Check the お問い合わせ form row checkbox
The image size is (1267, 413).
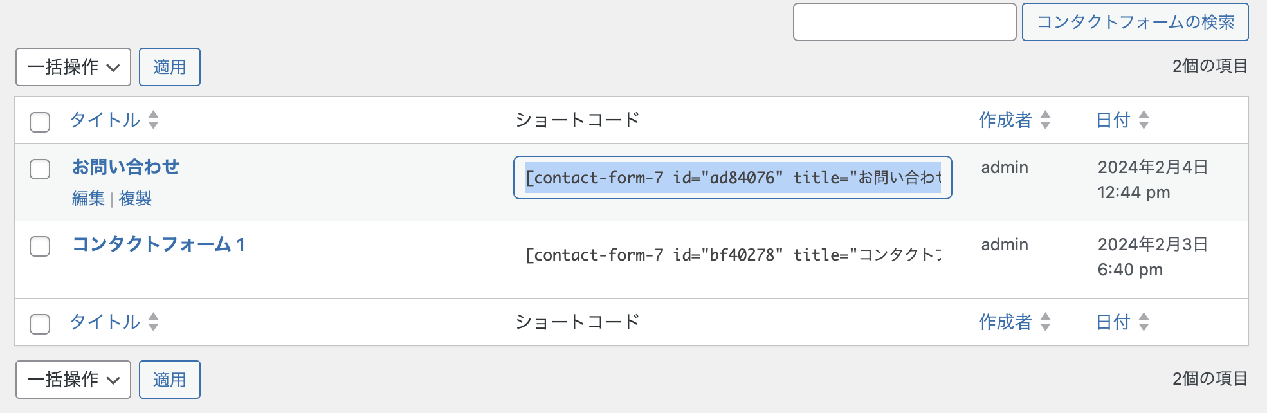click(x=40, y=169)
